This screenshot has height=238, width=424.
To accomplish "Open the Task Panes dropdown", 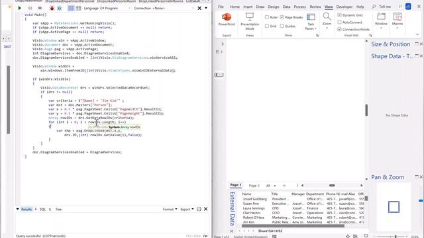I will [x=311, y=22].
